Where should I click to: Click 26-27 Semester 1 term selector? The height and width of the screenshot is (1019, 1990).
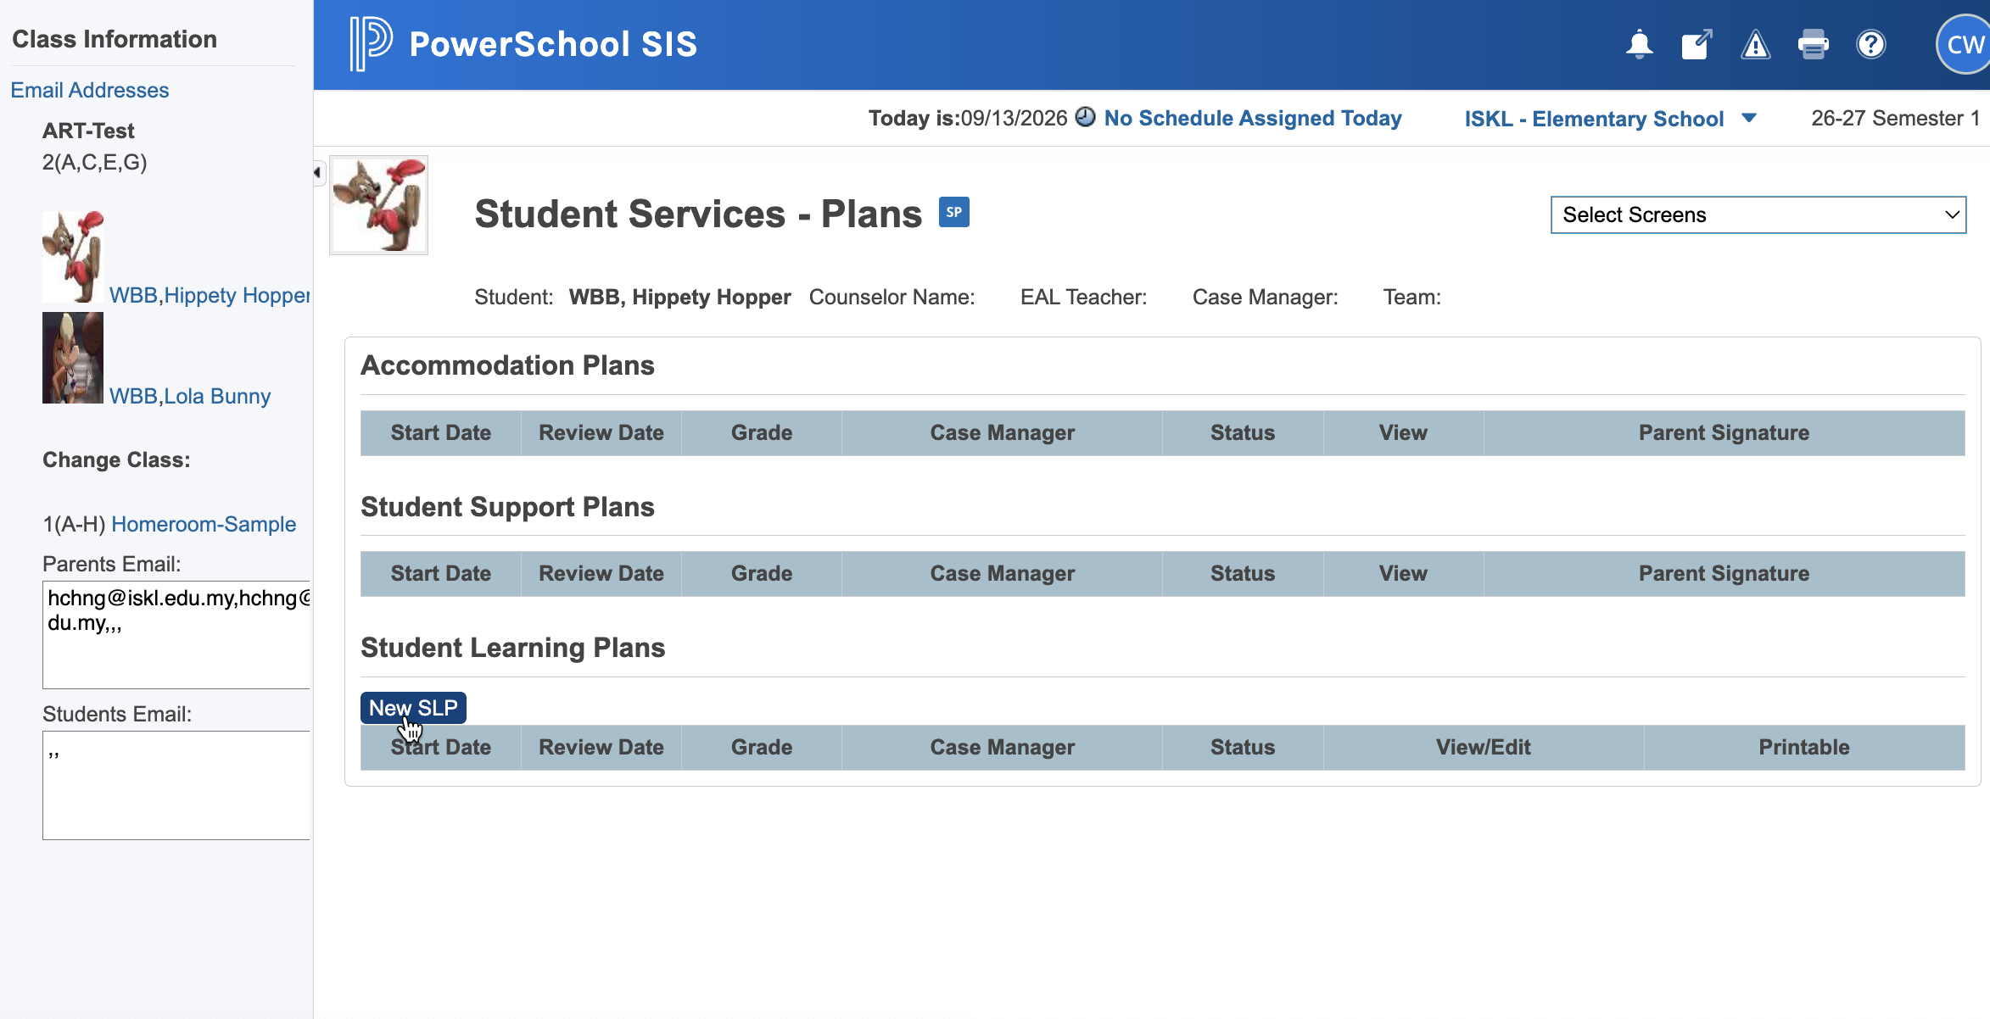point(1896,118)
